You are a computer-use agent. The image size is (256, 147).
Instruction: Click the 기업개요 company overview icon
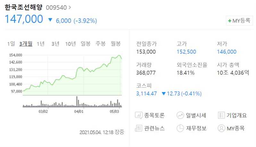[221, 115]
